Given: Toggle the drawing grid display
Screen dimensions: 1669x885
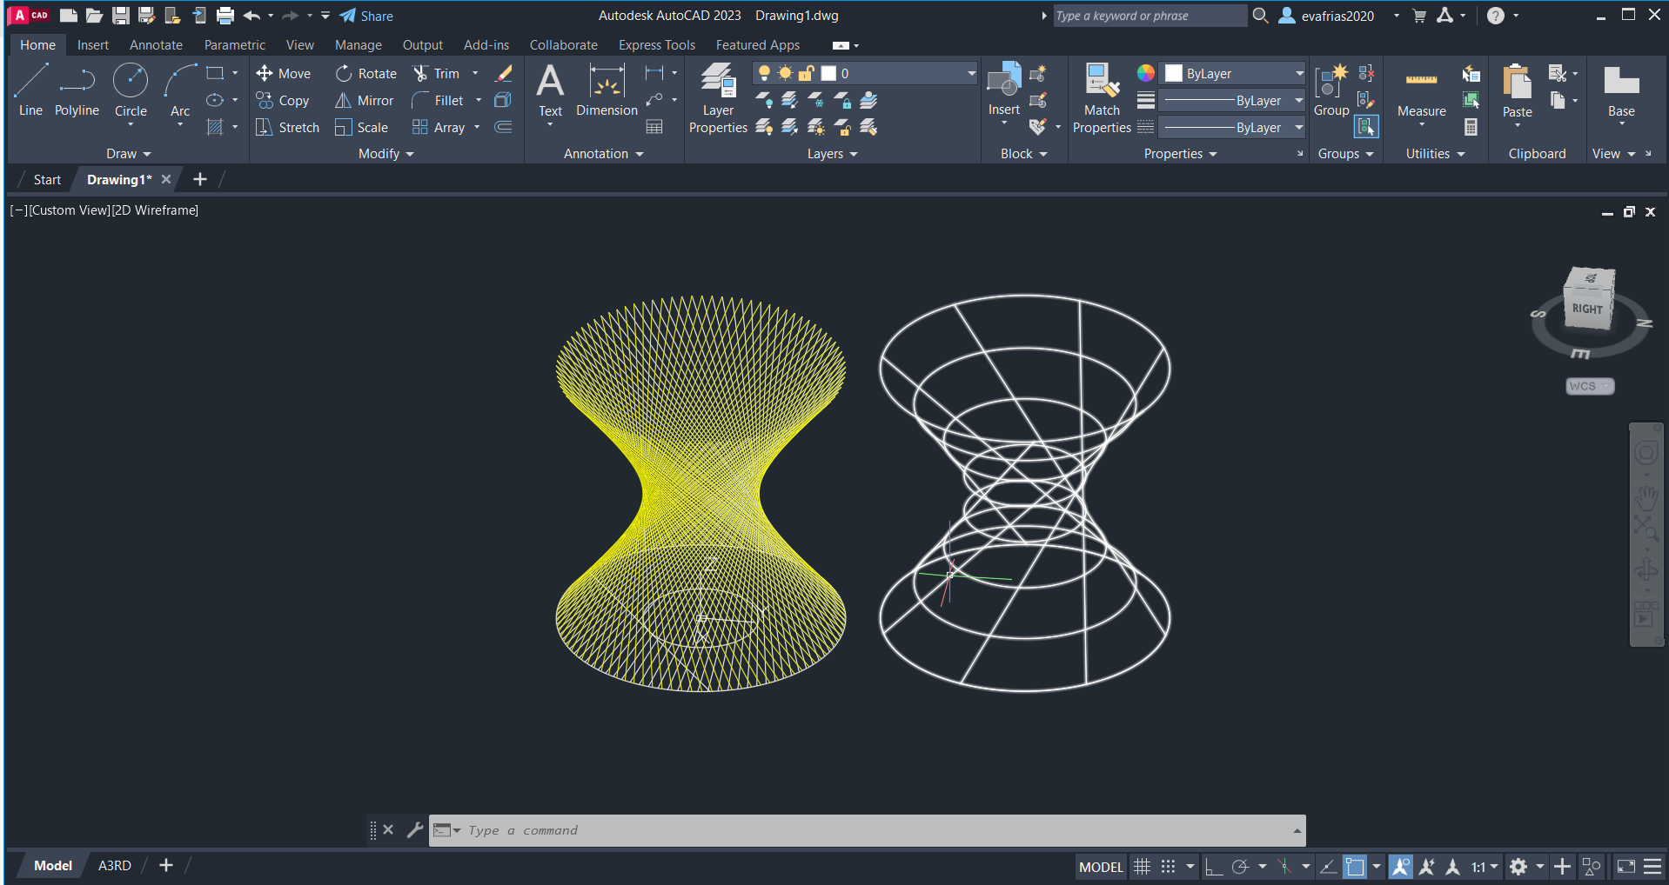Looking at the screenshot, I should 1142,867.
